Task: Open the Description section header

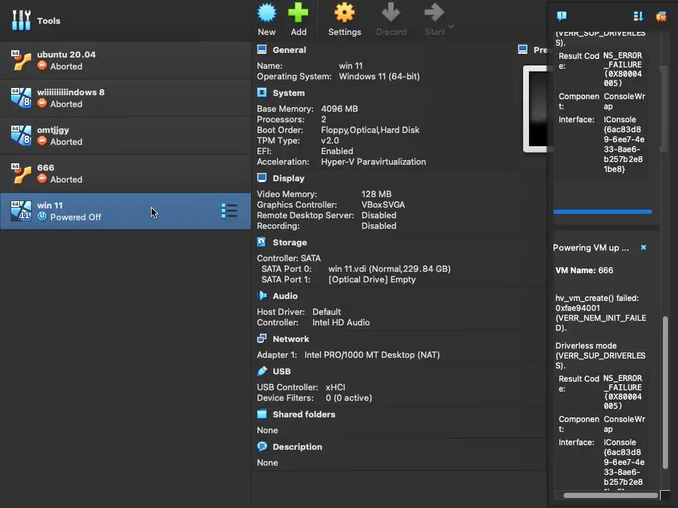Action: 297,446
